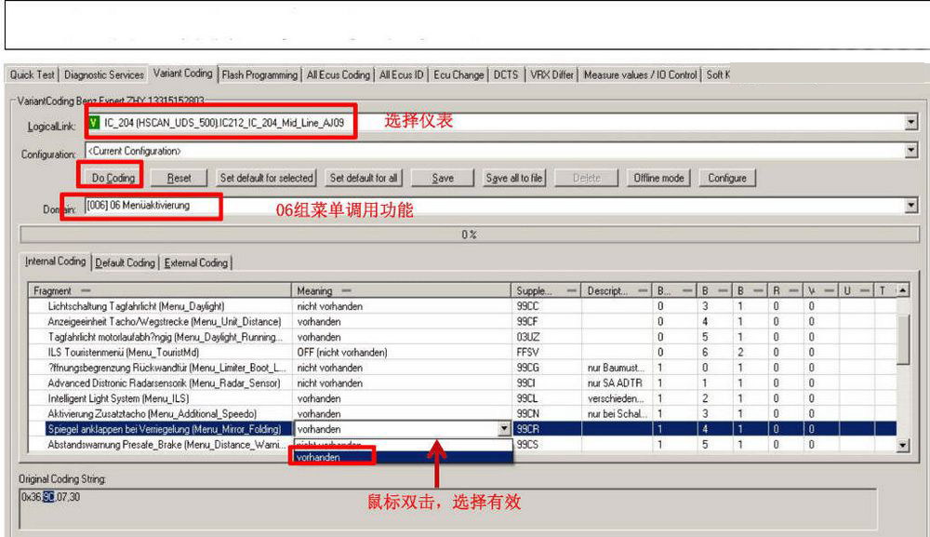Image resolution: width=930 pixels, height=537 pixels.
Task: Sort by the Fragment column header
Action: click(x=158, y=291)
